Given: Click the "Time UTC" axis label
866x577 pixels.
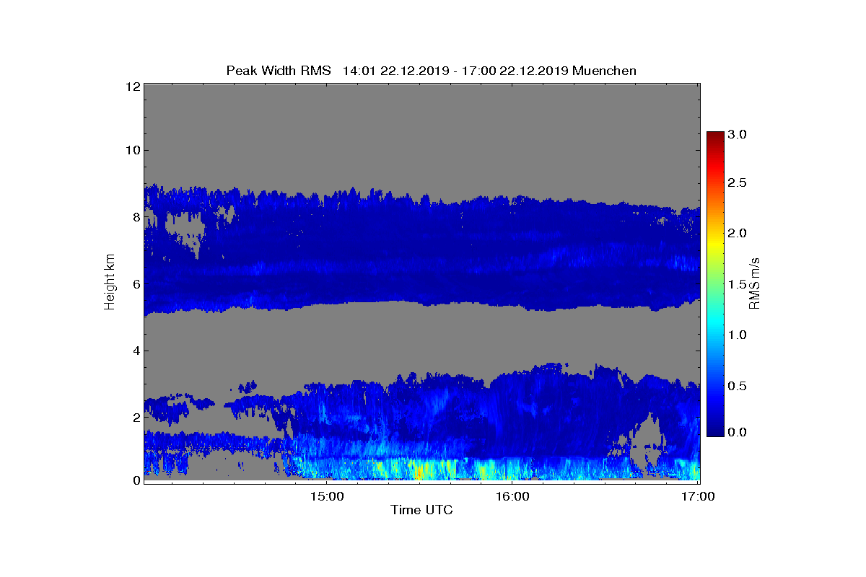Looking at the screenshot, I should 421,510.
